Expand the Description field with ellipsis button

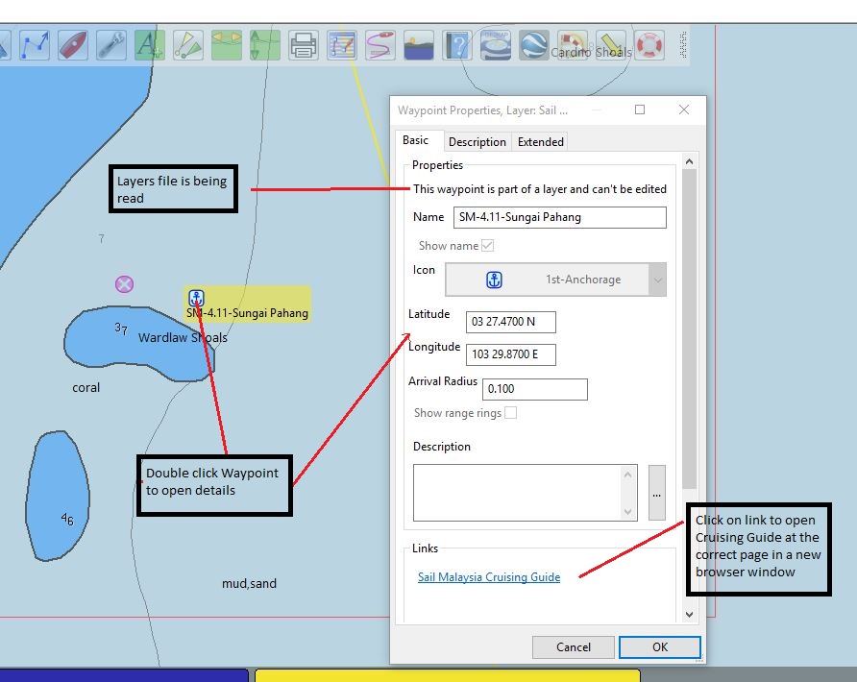click(x=657, y=493)
